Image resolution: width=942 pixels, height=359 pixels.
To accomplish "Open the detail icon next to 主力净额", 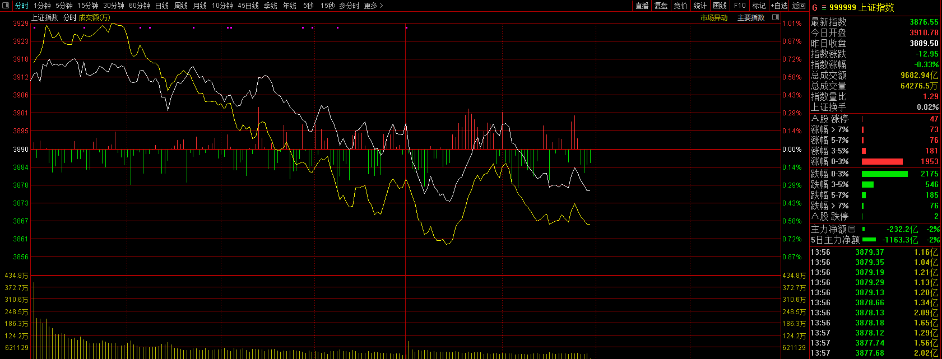I will (x=852, y=229).
